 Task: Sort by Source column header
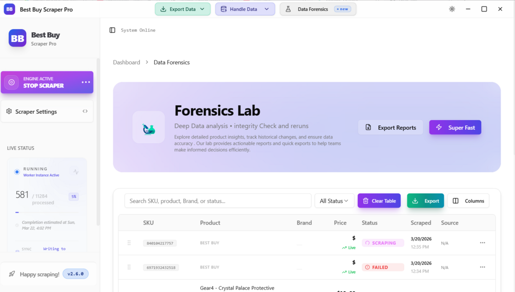click(x=449, y=223)
